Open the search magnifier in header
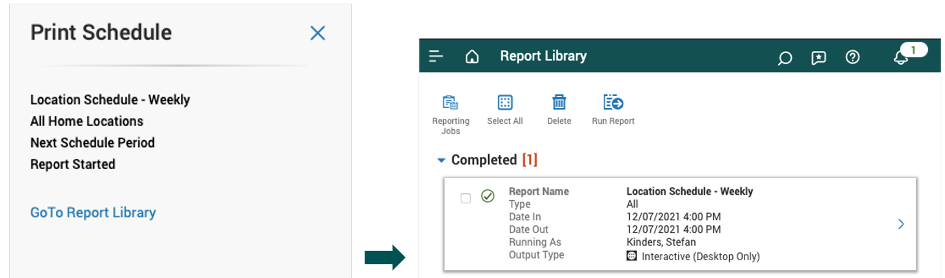The width and height of the screenshot is (945, 278). point(784,58)
